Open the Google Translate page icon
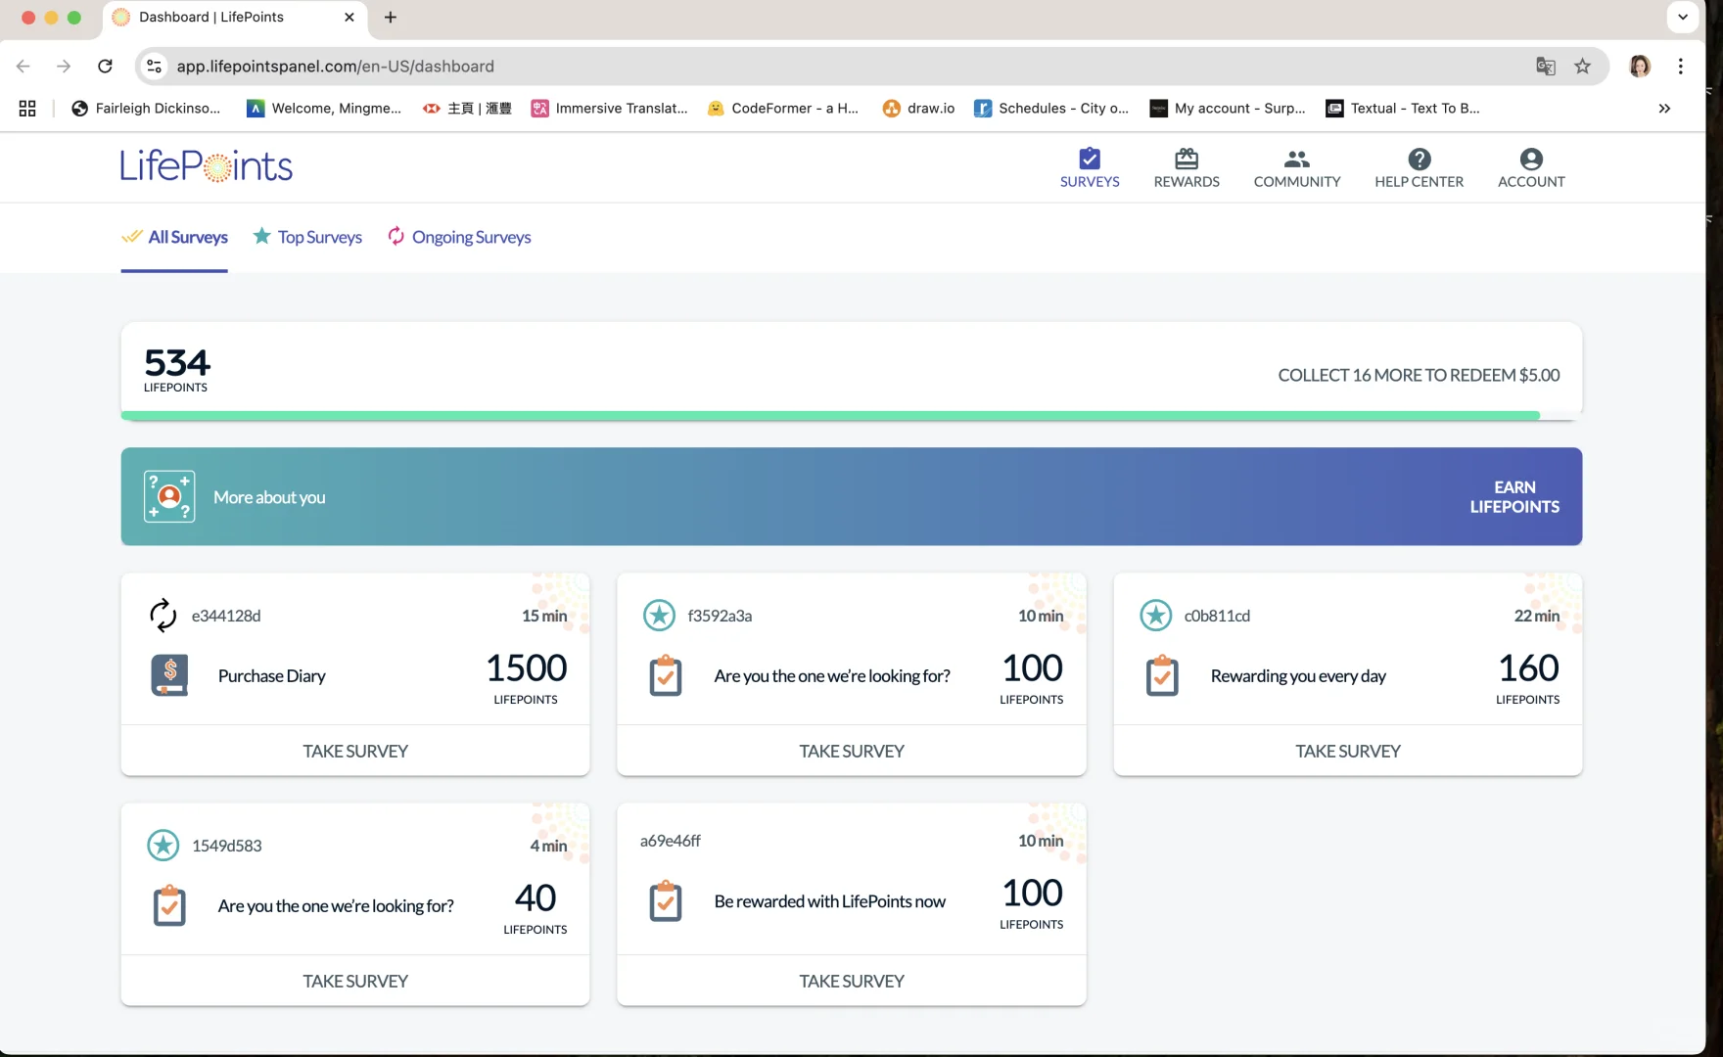Screen dimensions: 1723x1057 pyautogui.click(x=1546, y=67)
